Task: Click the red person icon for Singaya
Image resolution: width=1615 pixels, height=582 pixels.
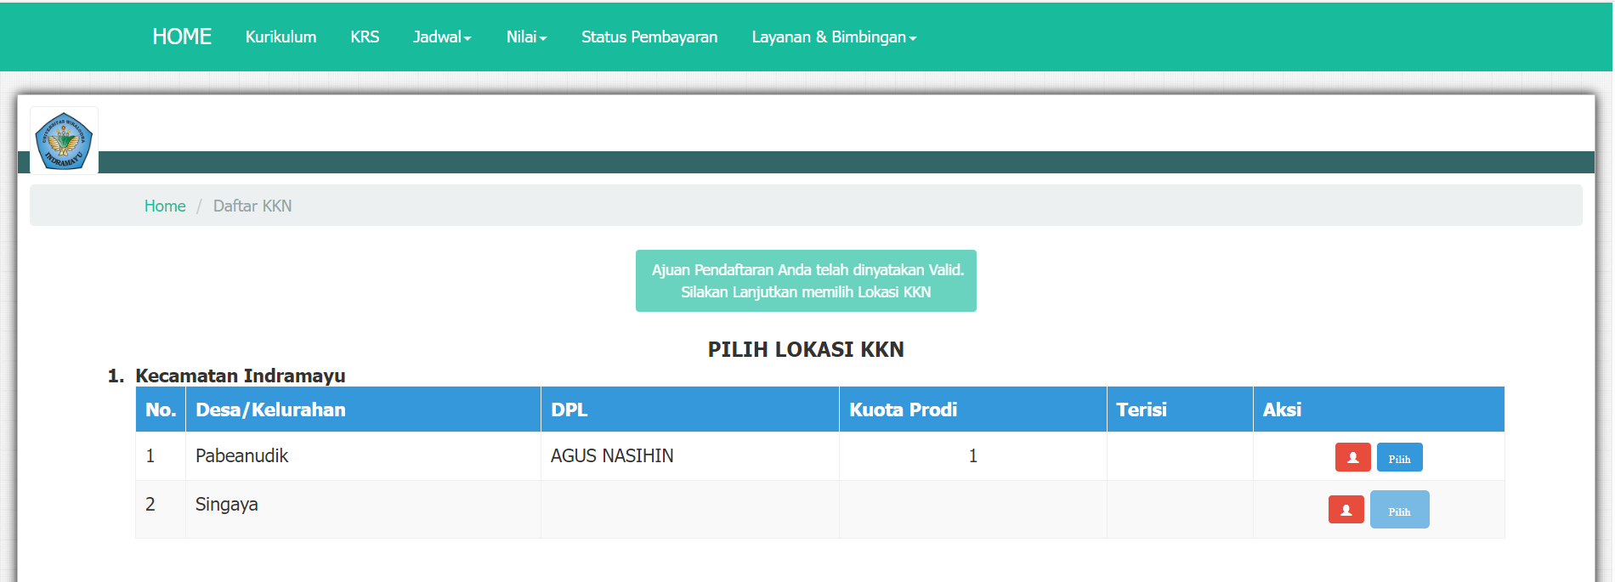Action: point(1346,510)
